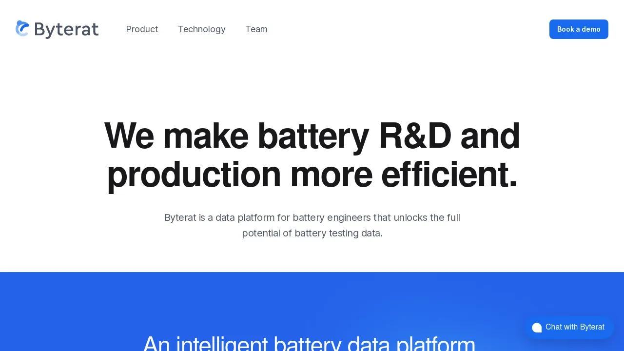Go to the Technology page
Image resolution: width=624 pixels, height=351 pixels.
[202, 29]
